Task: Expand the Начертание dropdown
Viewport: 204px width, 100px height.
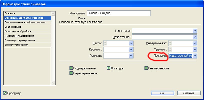Action: [x=195, y=37]
